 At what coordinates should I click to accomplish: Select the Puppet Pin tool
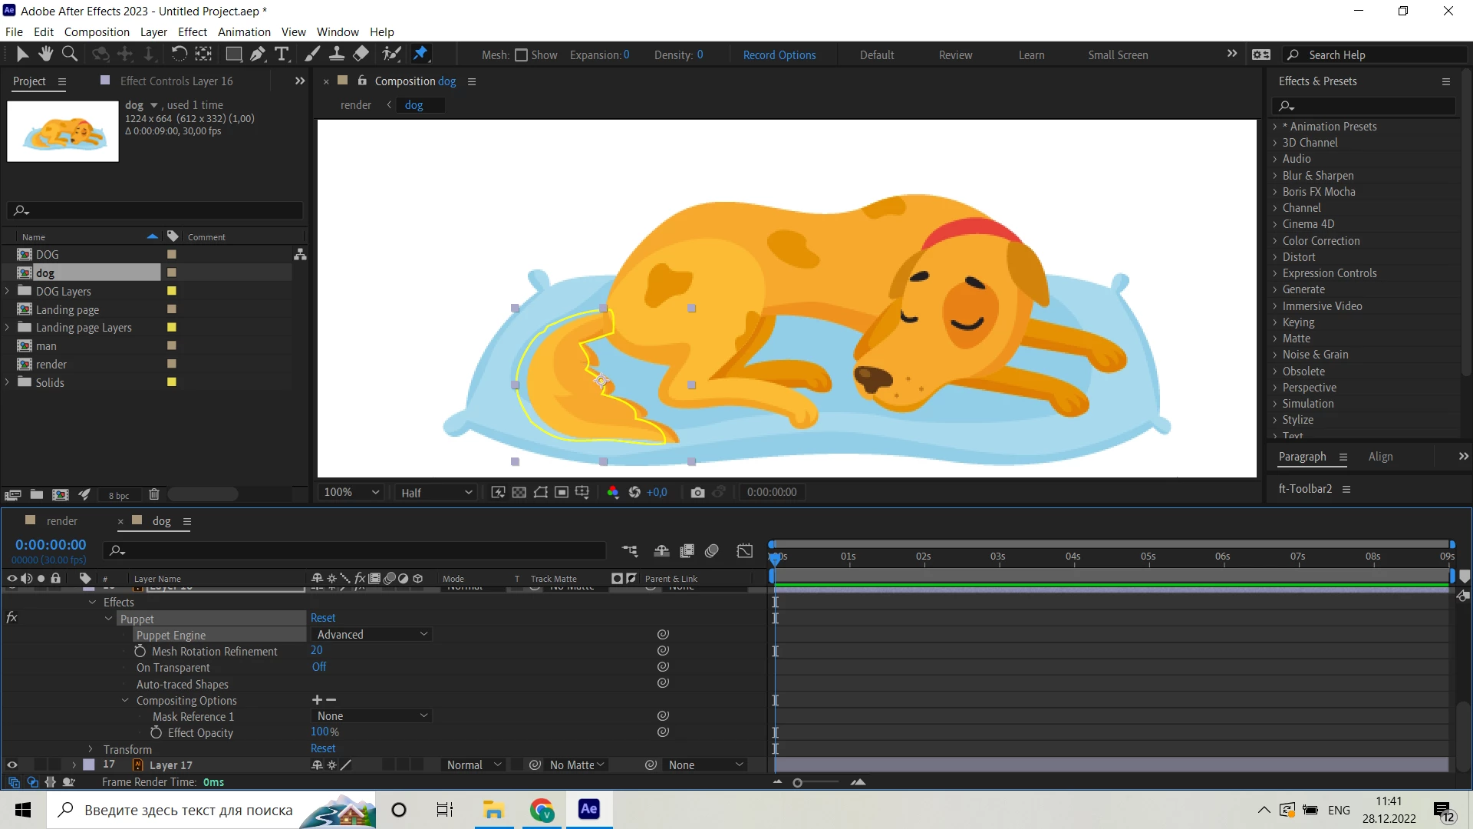[x=420, y=54]
